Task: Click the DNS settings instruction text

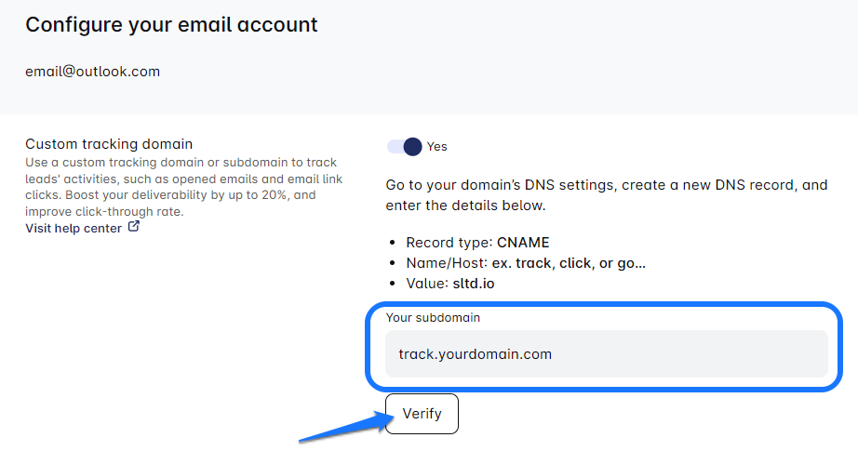Action: click(x=606, y=194)
